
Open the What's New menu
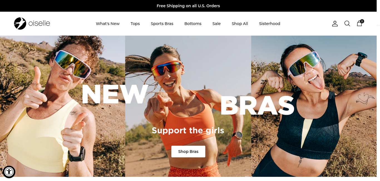point(108,24)
